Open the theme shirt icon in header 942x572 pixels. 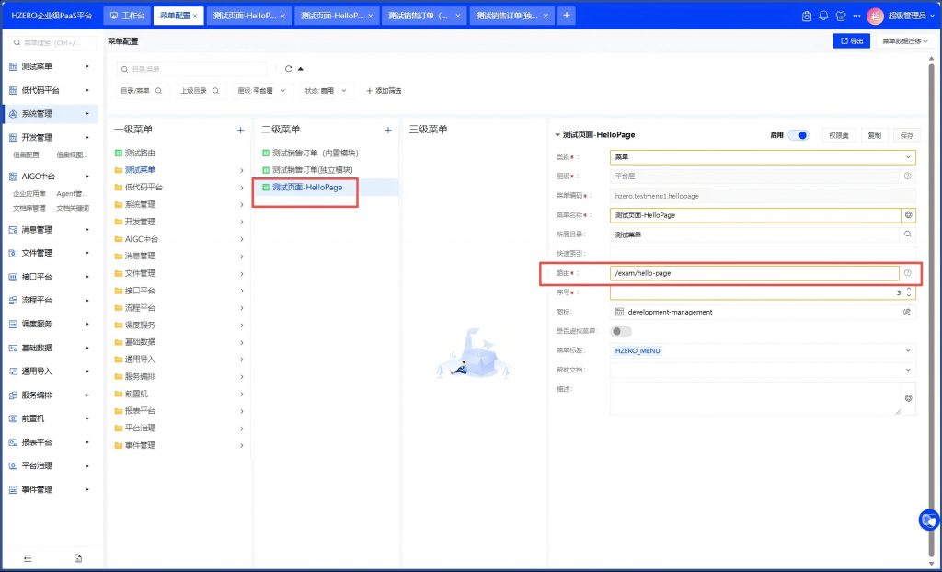pos(838,16)
